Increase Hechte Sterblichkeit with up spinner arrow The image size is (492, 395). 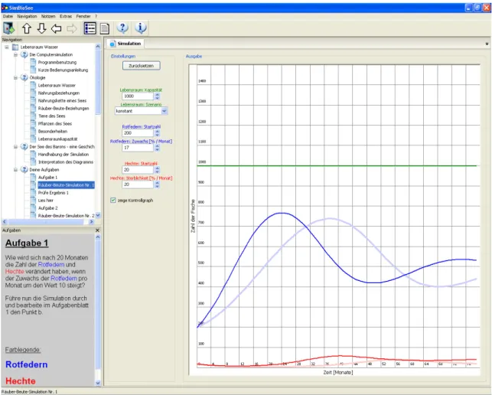click(x=157, y=182)
